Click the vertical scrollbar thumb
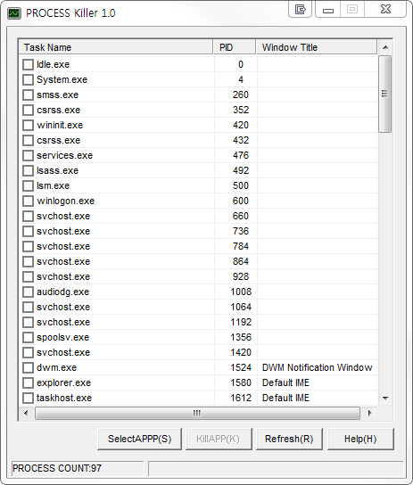Screen dimensions: 413x485 pos(385,94)
